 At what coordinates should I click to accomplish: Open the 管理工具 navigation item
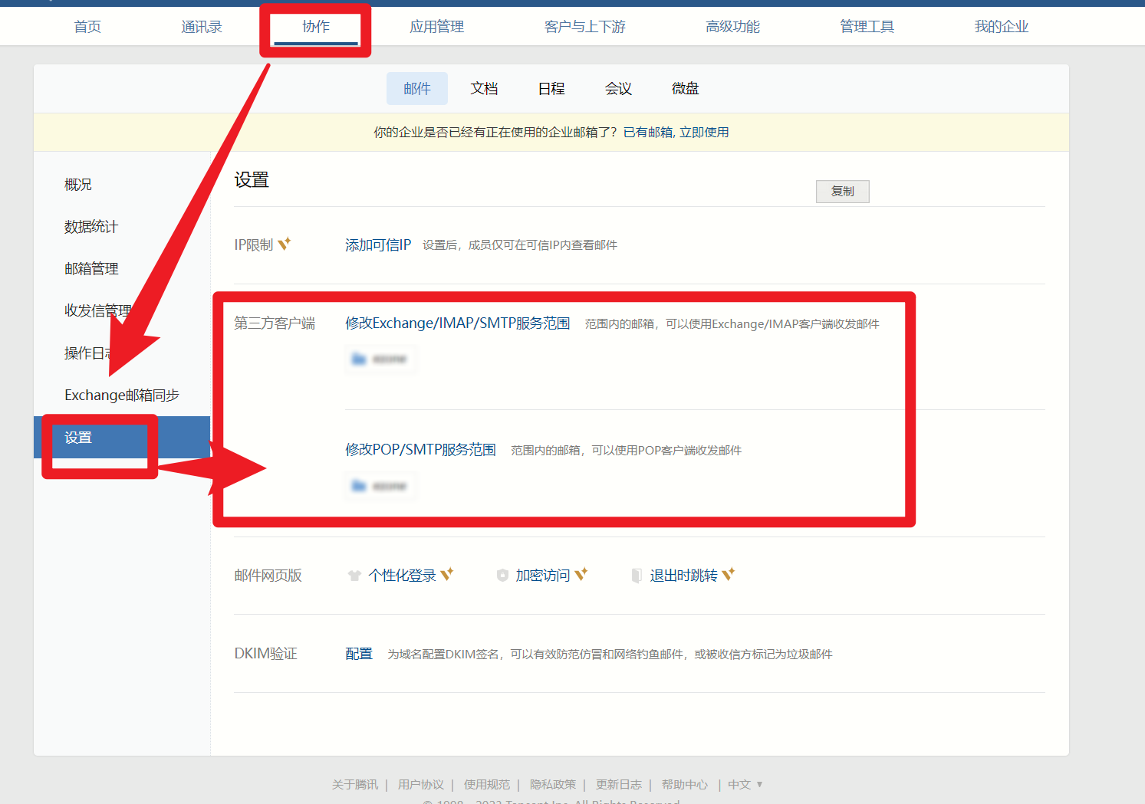(866, 26)
